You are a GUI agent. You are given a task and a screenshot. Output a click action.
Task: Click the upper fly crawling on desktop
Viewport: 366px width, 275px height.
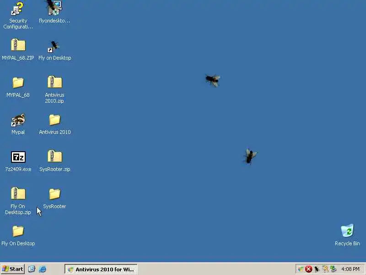[x=213, y=80]
